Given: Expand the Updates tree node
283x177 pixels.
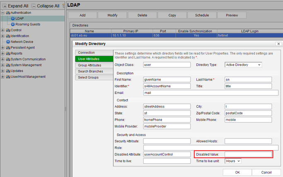Looking at the screenshot, I should coord(2,71).
